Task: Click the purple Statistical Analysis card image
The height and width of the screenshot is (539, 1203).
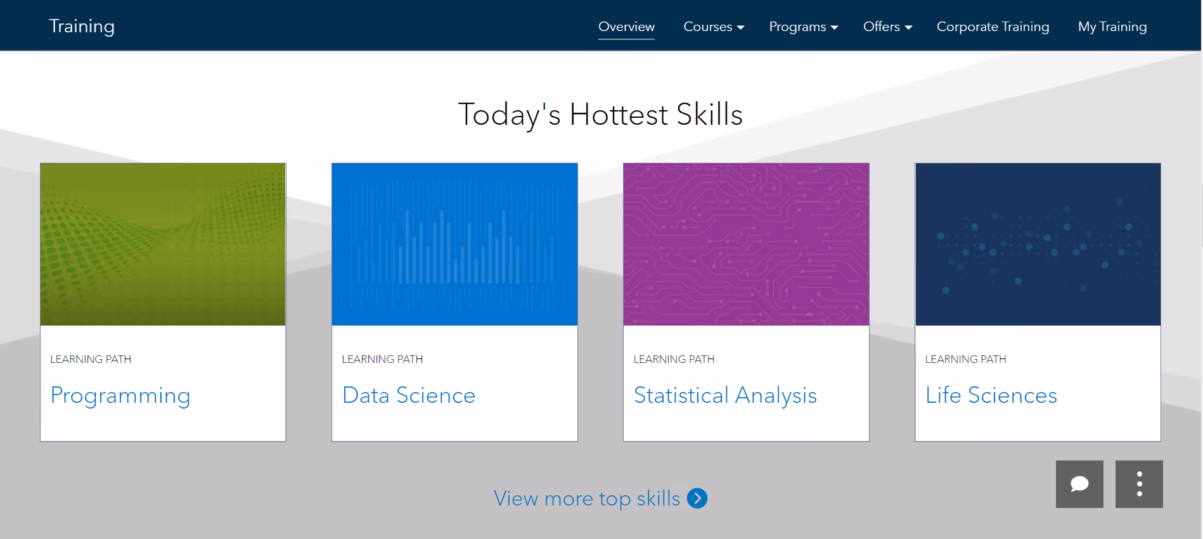Action: [746, 244]
